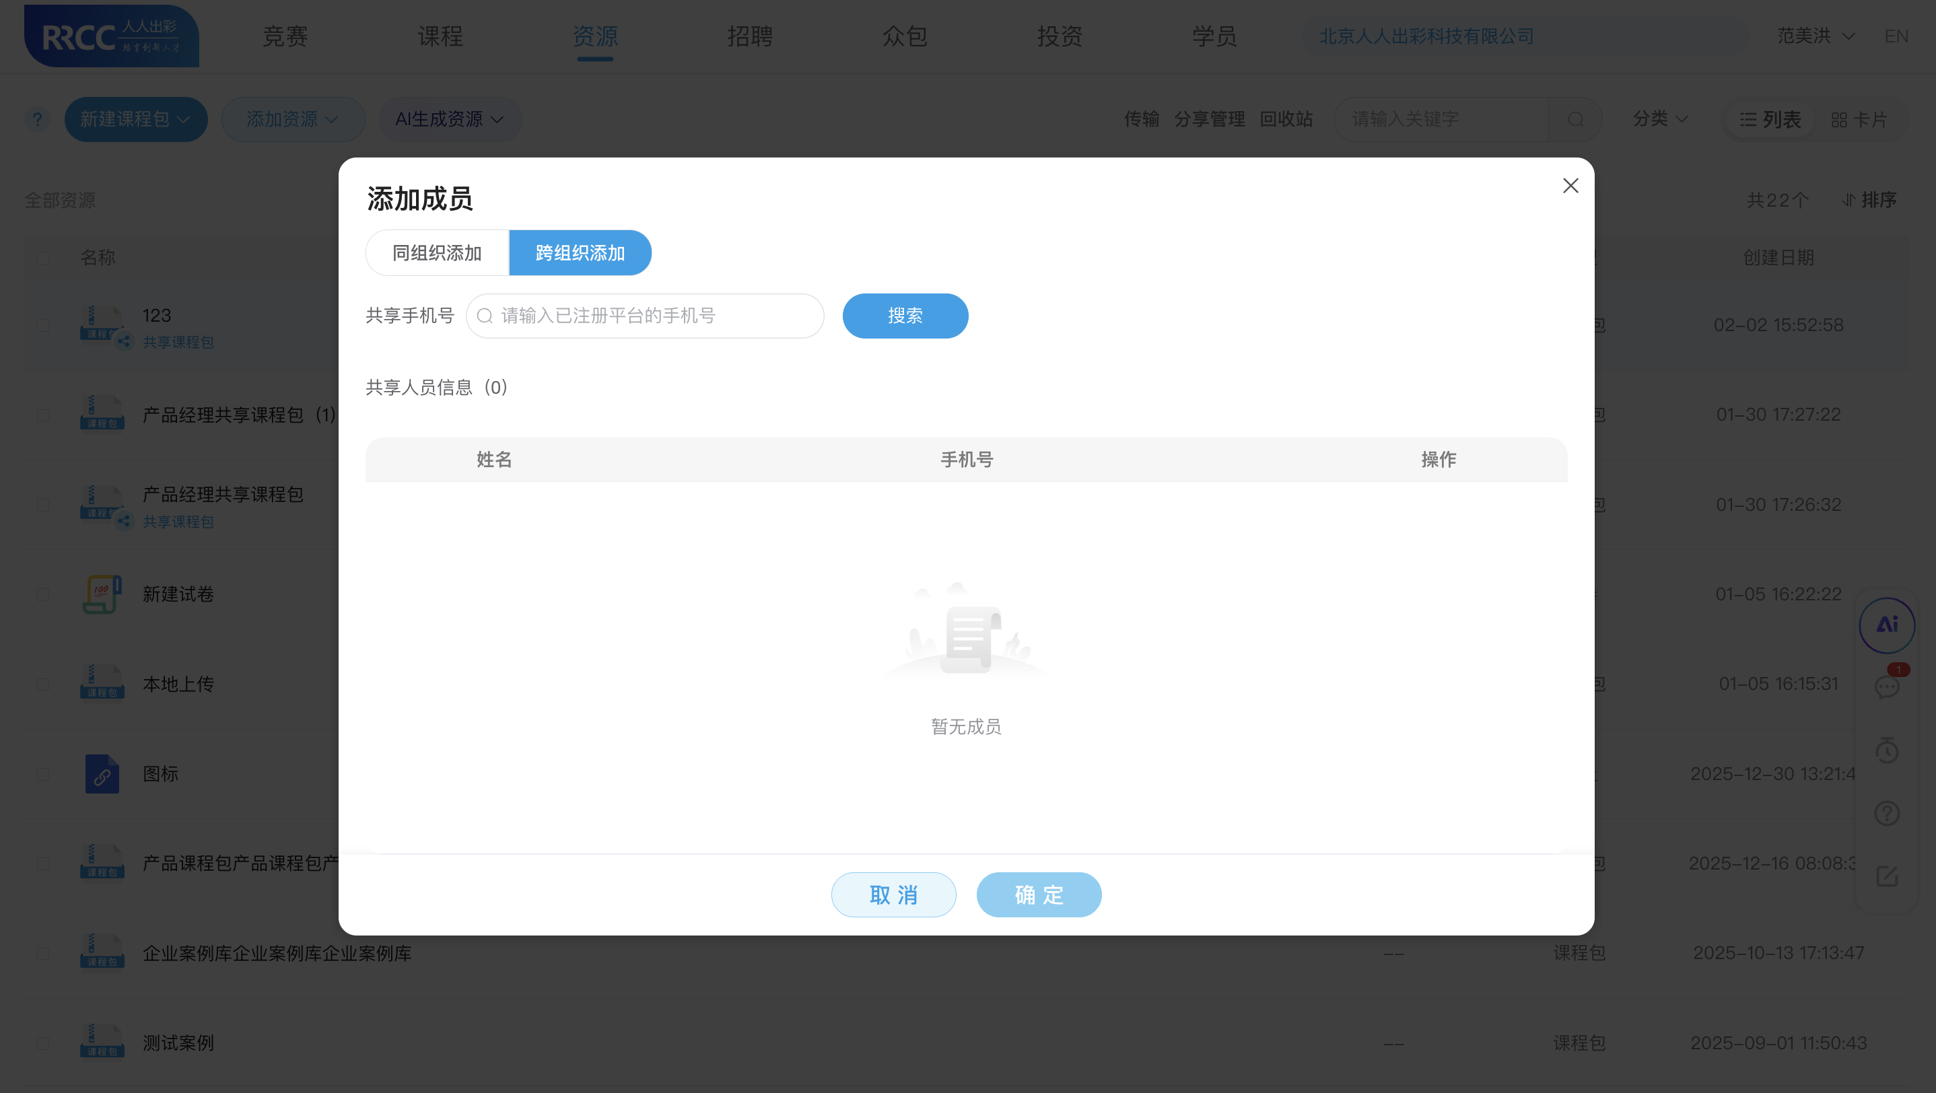The height and width of the screenshot is (1093, 1936).
Task: Click the RRCC 人人出彩 logo
Action: (111, 35)
